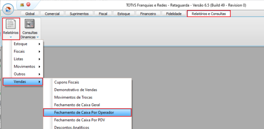Open Fechamento de Caixa Geral report
This screenshot has height=129, width=264.
[x=87, y=105]
